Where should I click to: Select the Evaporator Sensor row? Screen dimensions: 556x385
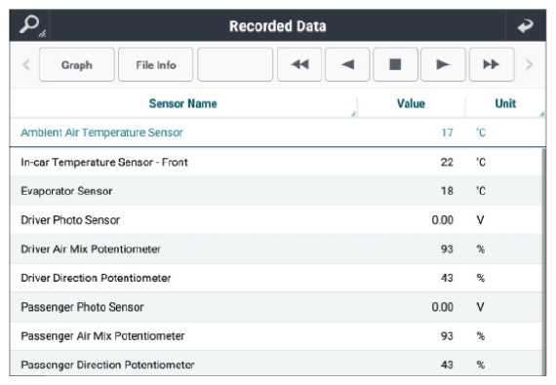276,191
